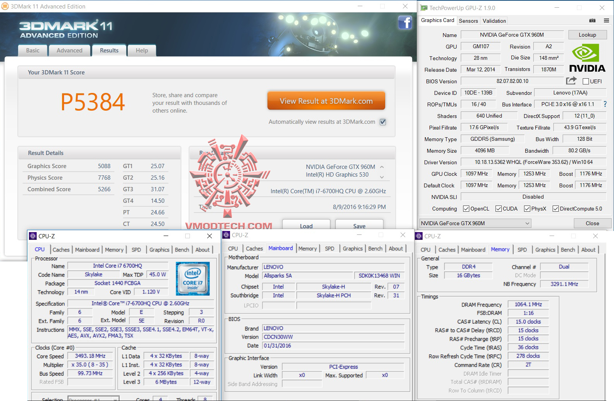Click the GPU Name field in GPU-Z

click(x=512, y=35)
